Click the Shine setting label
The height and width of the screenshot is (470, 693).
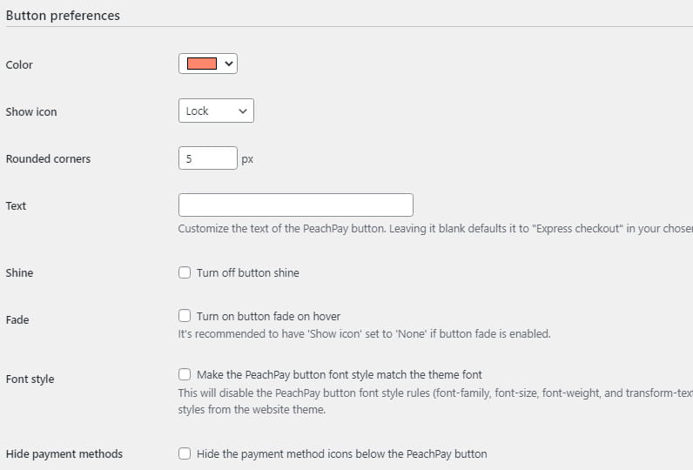tap(19, 272)
